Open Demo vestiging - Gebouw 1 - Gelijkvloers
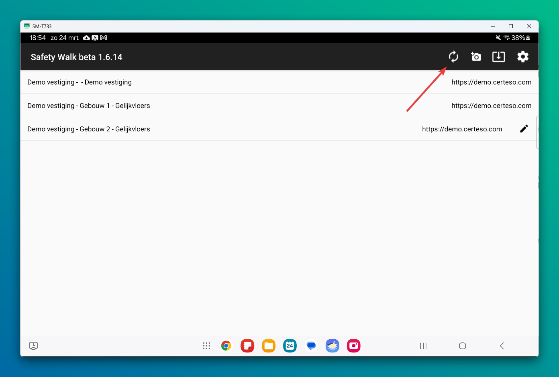 click(89, 106)
